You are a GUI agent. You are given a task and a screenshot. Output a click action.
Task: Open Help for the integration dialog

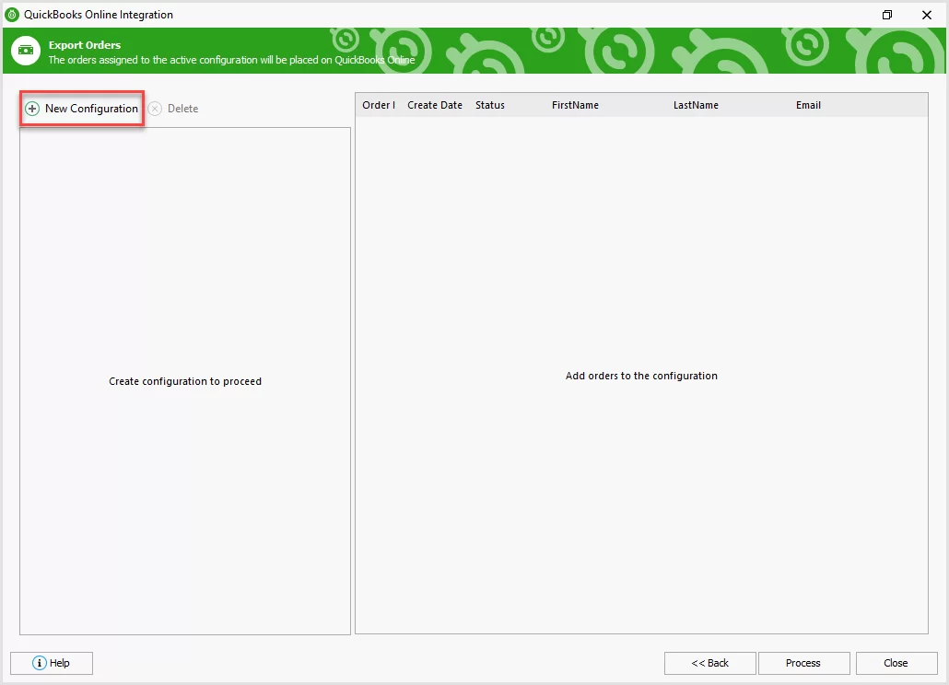[51, 663]
